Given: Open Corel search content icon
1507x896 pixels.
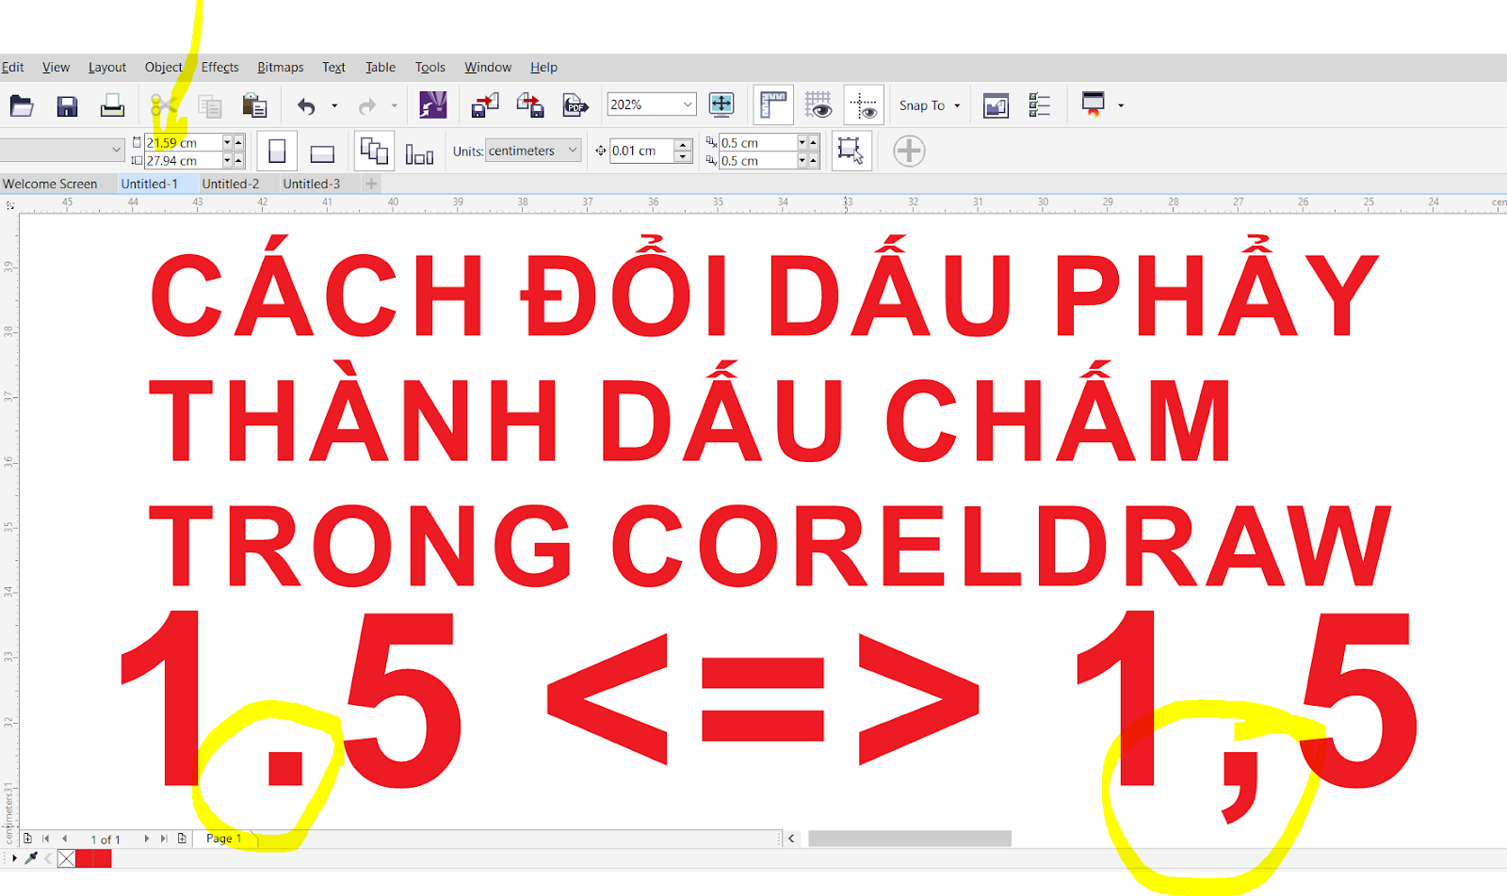Looking at the screenshot, I should (x=432, y=104).
